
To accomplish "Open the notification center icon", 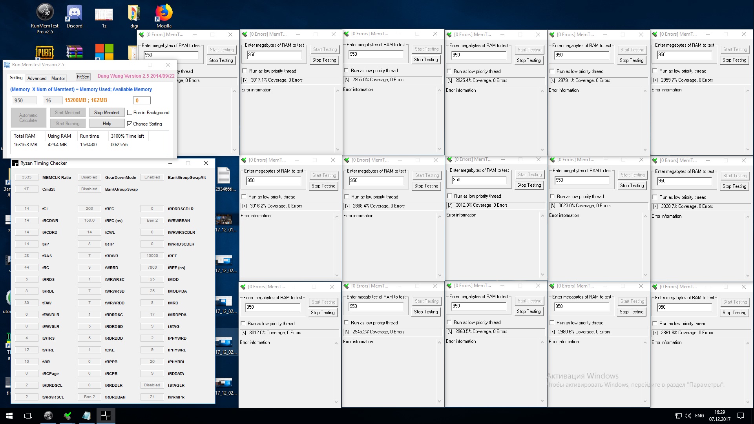I will pos(741,416).
